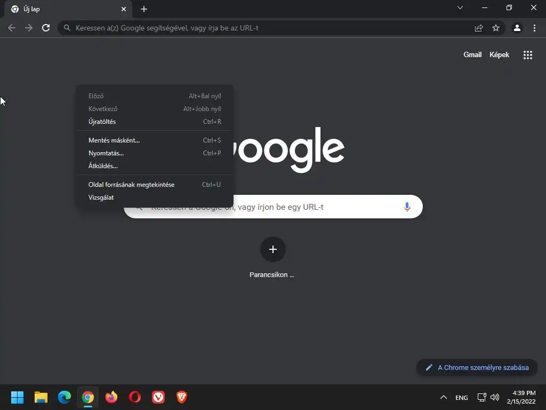Open the profile avatar icon
Screen dimensions: 546x410
click(517, 28)
